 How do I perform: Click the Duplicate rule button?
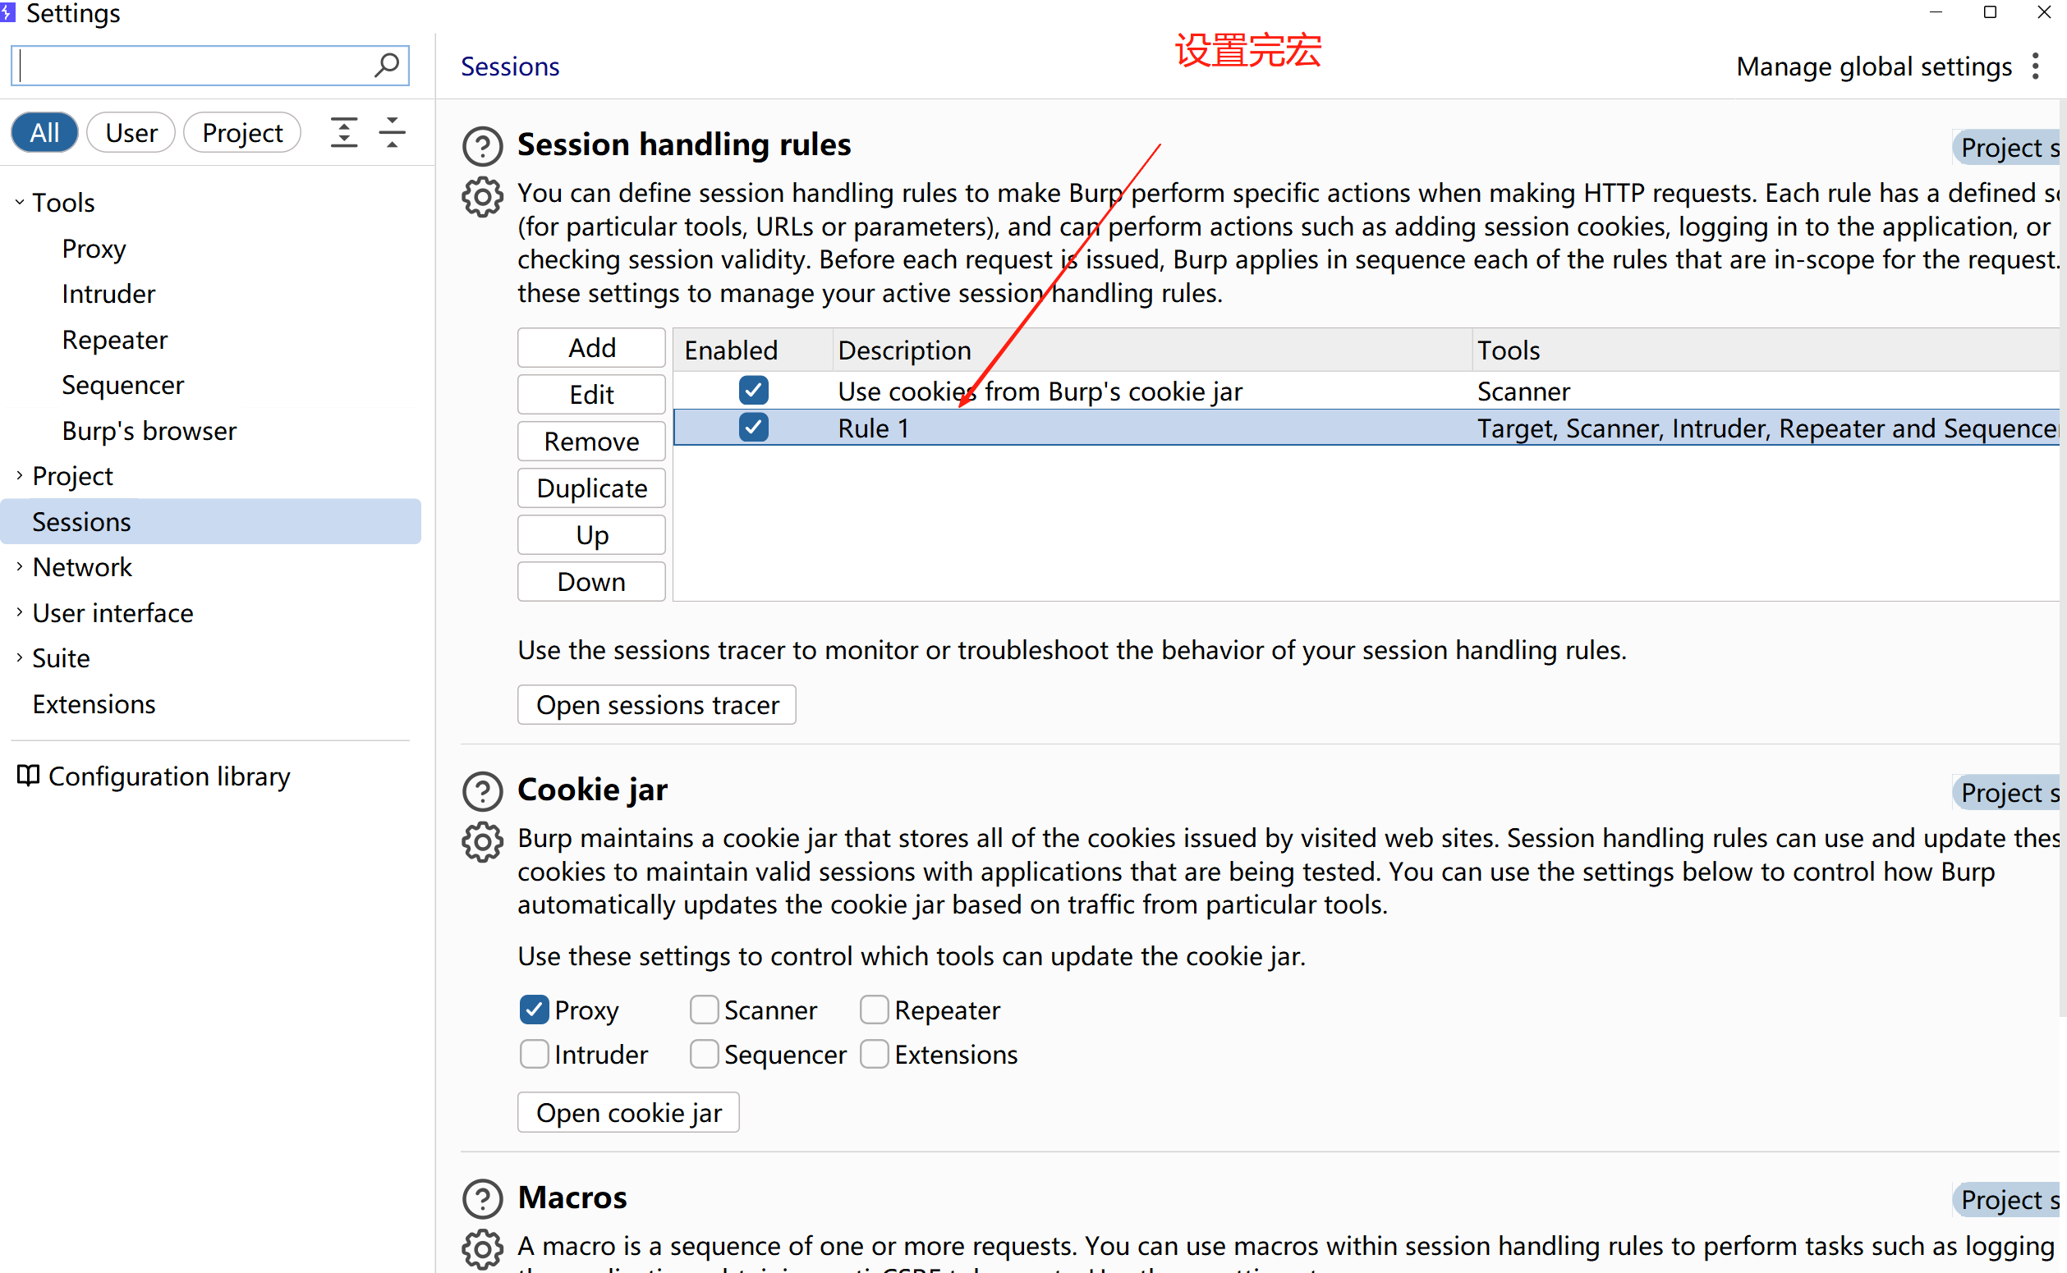591,488
